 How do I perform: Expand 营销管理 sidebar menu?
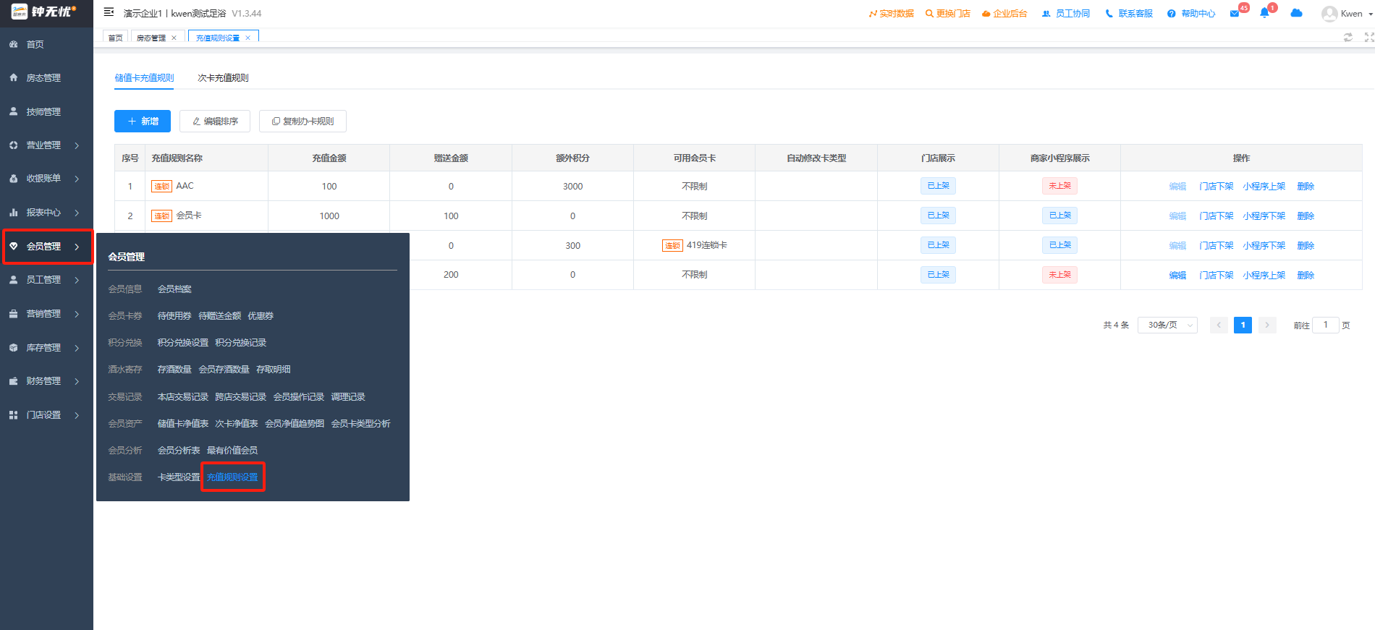(x=46, y=314)
